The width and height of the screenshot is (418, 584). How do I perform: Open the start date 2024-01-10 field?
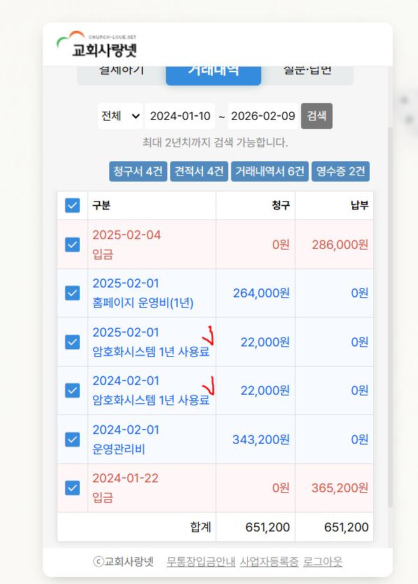point(180,116)
